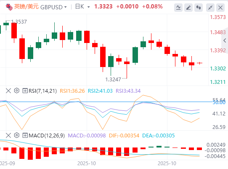The width and height of the screenshot is (228, 169).
Task: Remove the RSI indicator panel with X
Action: pos(8,91)
